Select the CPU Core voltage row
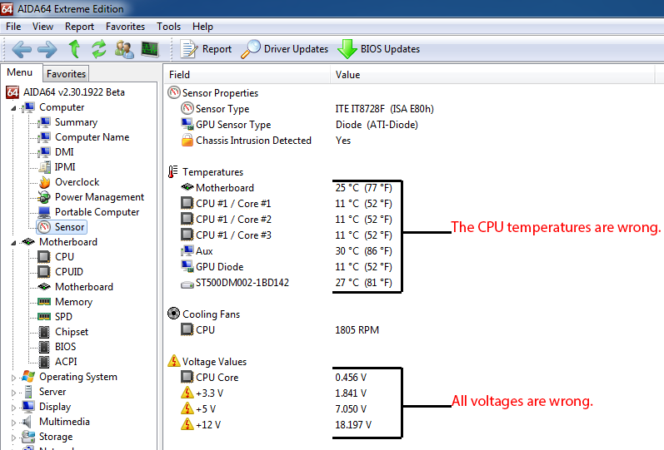Image resolution: width=664 pixels, height=450 pixels. tap(273, 378)
